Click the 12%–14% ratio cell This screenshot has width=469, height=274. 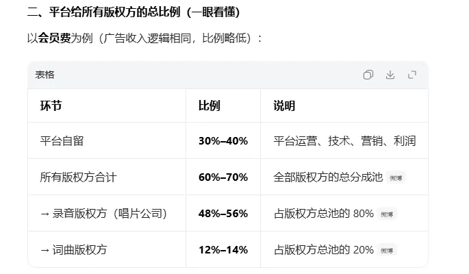223,250
